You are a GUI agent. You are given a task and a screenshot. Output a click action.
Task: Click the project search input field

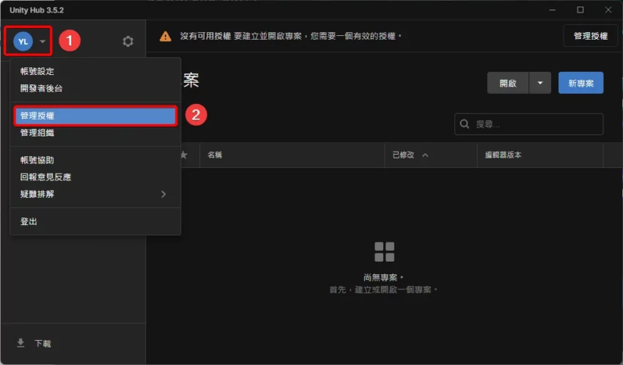click(535, 124)
